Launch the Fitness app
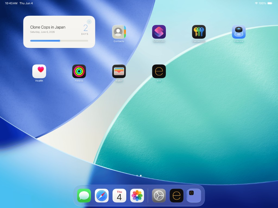Viewport: 278px width, 208px height. (79, 71)
